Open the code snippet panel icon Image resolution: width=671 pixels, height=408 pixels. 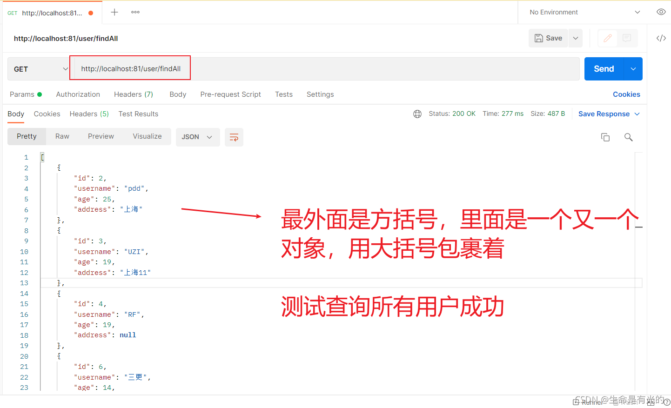click(x=661, y=38)
